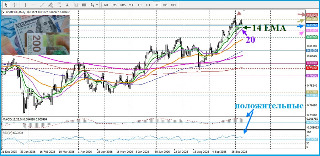Select the D1 timeframe button

coord(157,5)
